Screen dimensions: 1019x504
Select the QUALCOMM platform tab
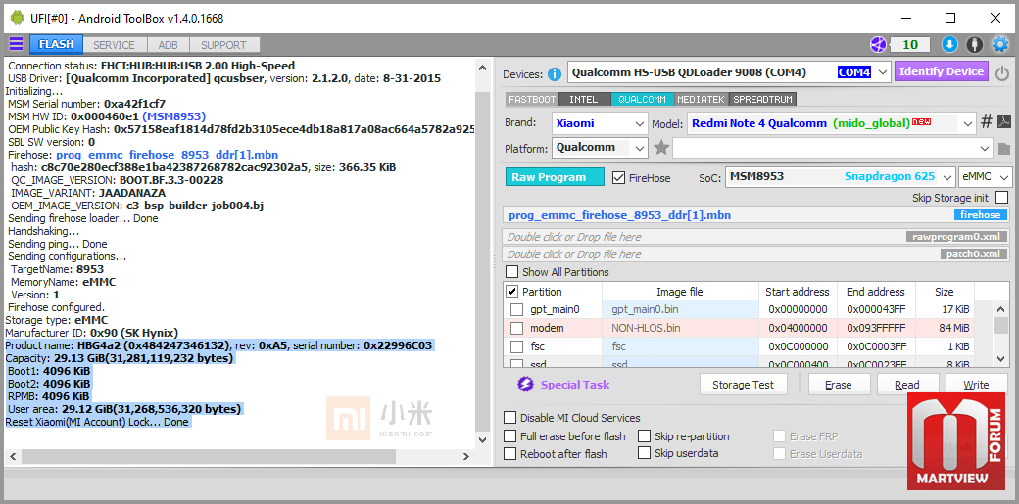642,100
